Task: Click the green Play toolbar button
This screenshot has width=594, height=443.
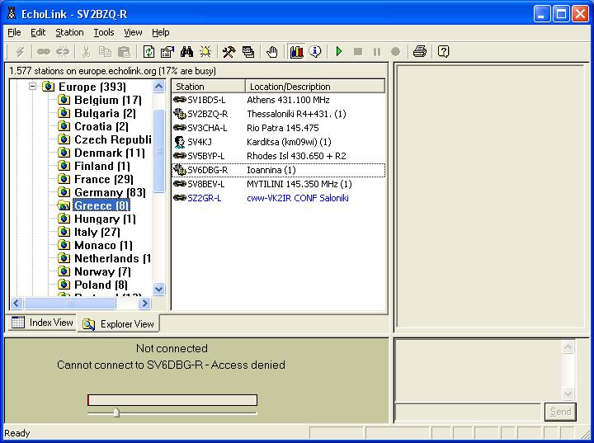Action: coord(339,51)
